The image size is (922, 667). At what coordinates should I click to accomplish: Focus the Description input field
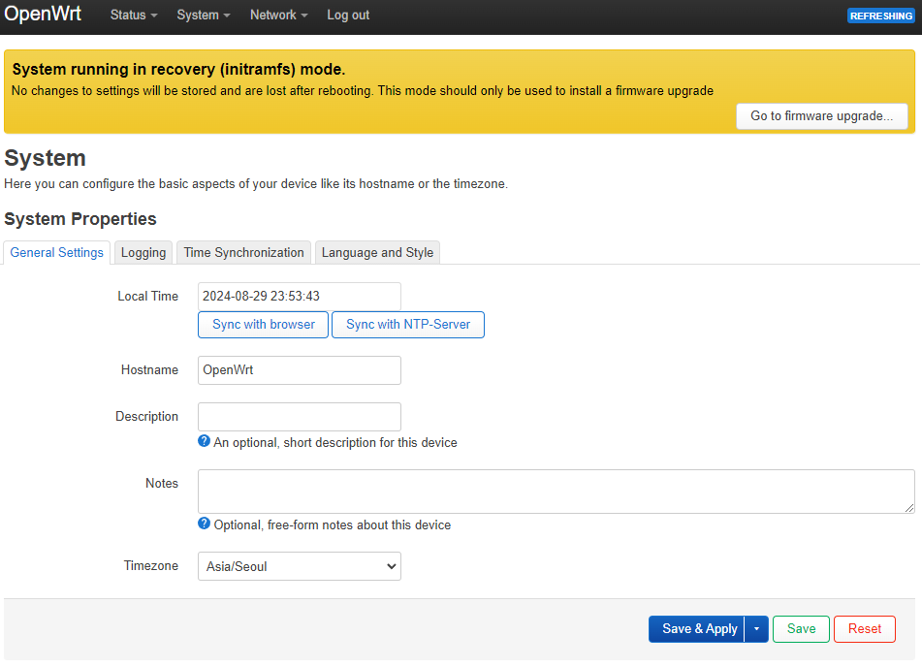[x=300, y=417]
